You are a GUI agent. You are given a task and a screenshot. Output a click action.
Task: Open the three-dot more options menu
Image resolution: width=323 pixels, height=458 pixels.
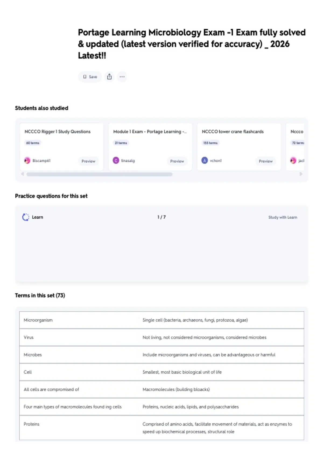tap(122, 77)
